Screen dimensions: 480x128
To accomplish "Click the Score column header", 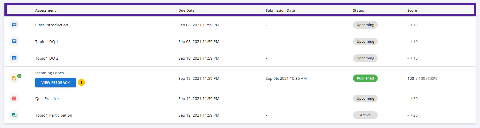I will pos(412,10).
